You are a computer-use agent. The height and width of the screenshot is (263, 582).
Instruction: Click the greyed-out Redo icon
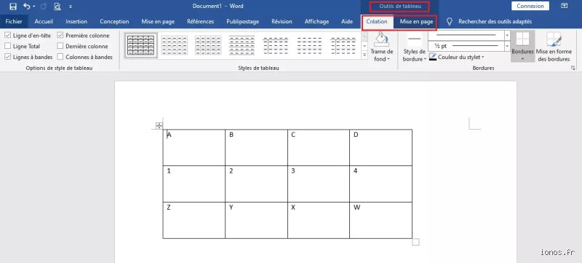tap(44, 7)
